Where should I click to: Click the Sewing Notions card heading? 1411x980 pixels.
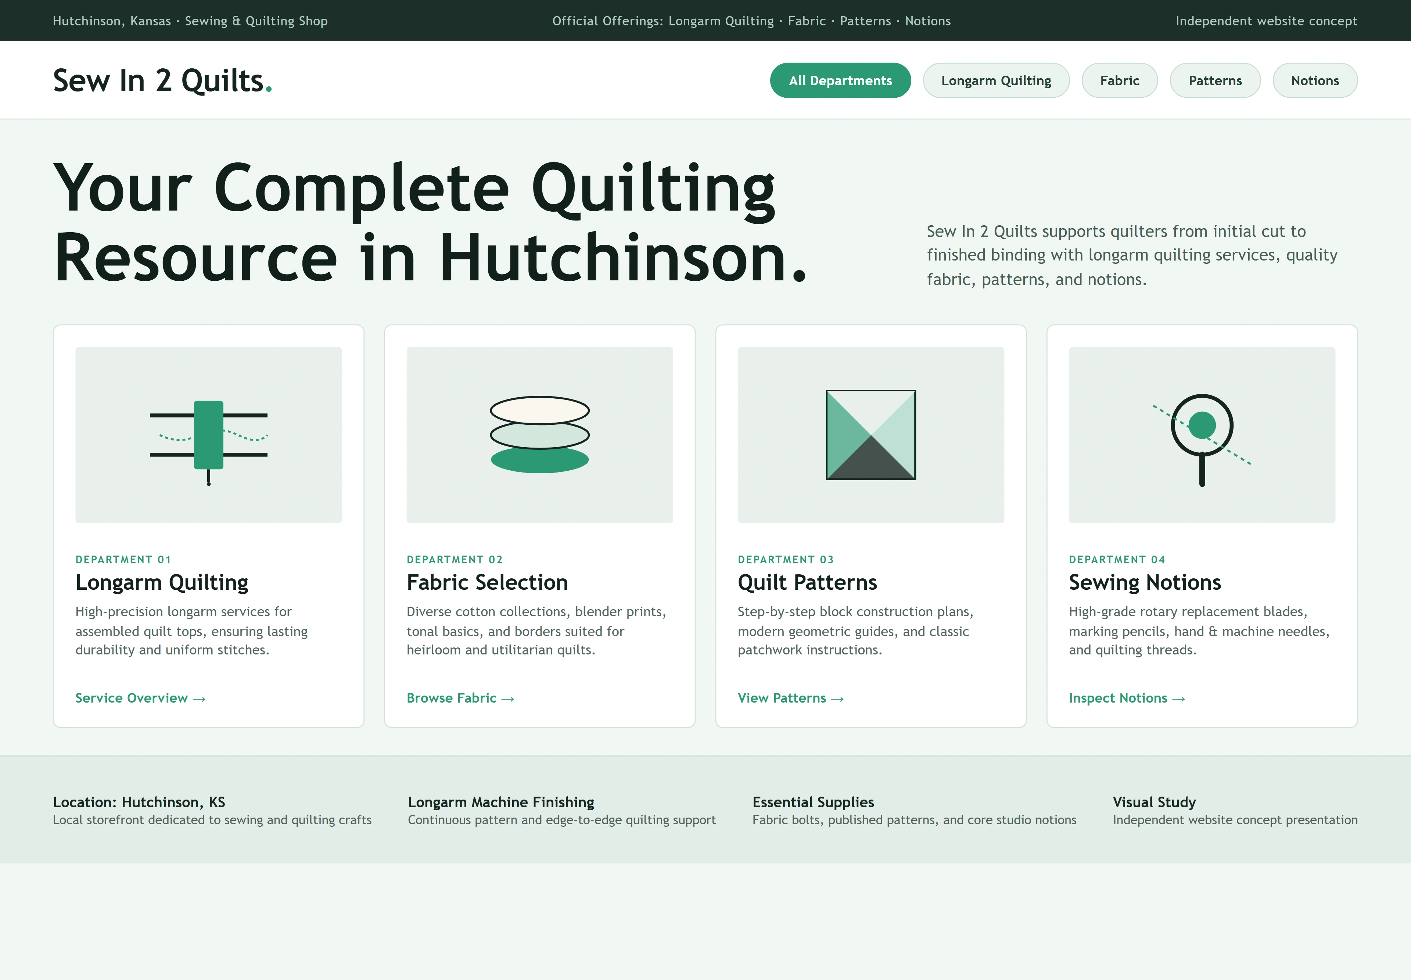pyautogui.click(x=1145, y=582)
